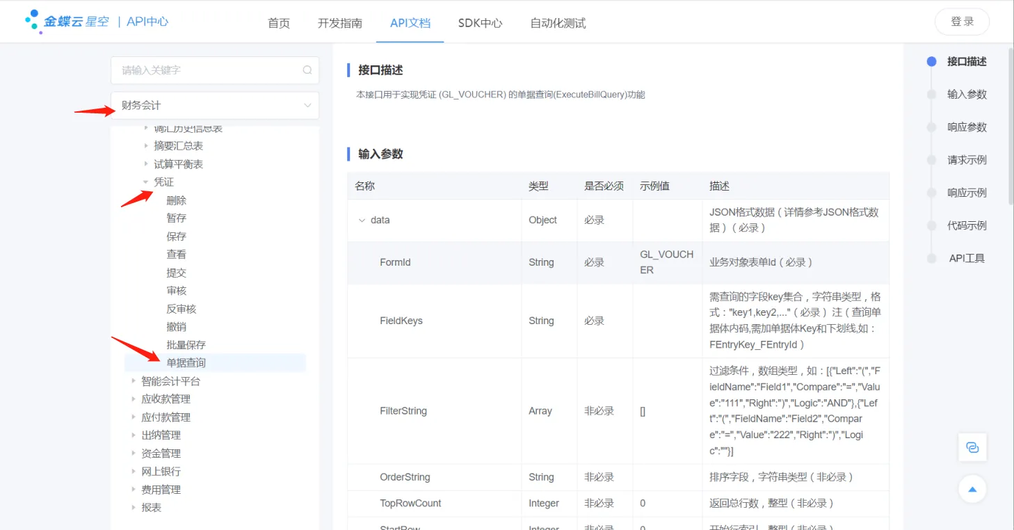Click the 接口描述 section heading

pyautogui.click(x=380, y=70)
